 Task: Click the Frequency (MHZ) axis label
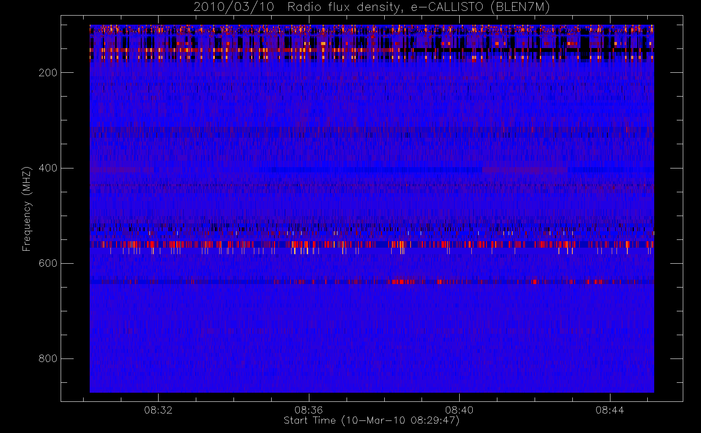tap(27, 209)
